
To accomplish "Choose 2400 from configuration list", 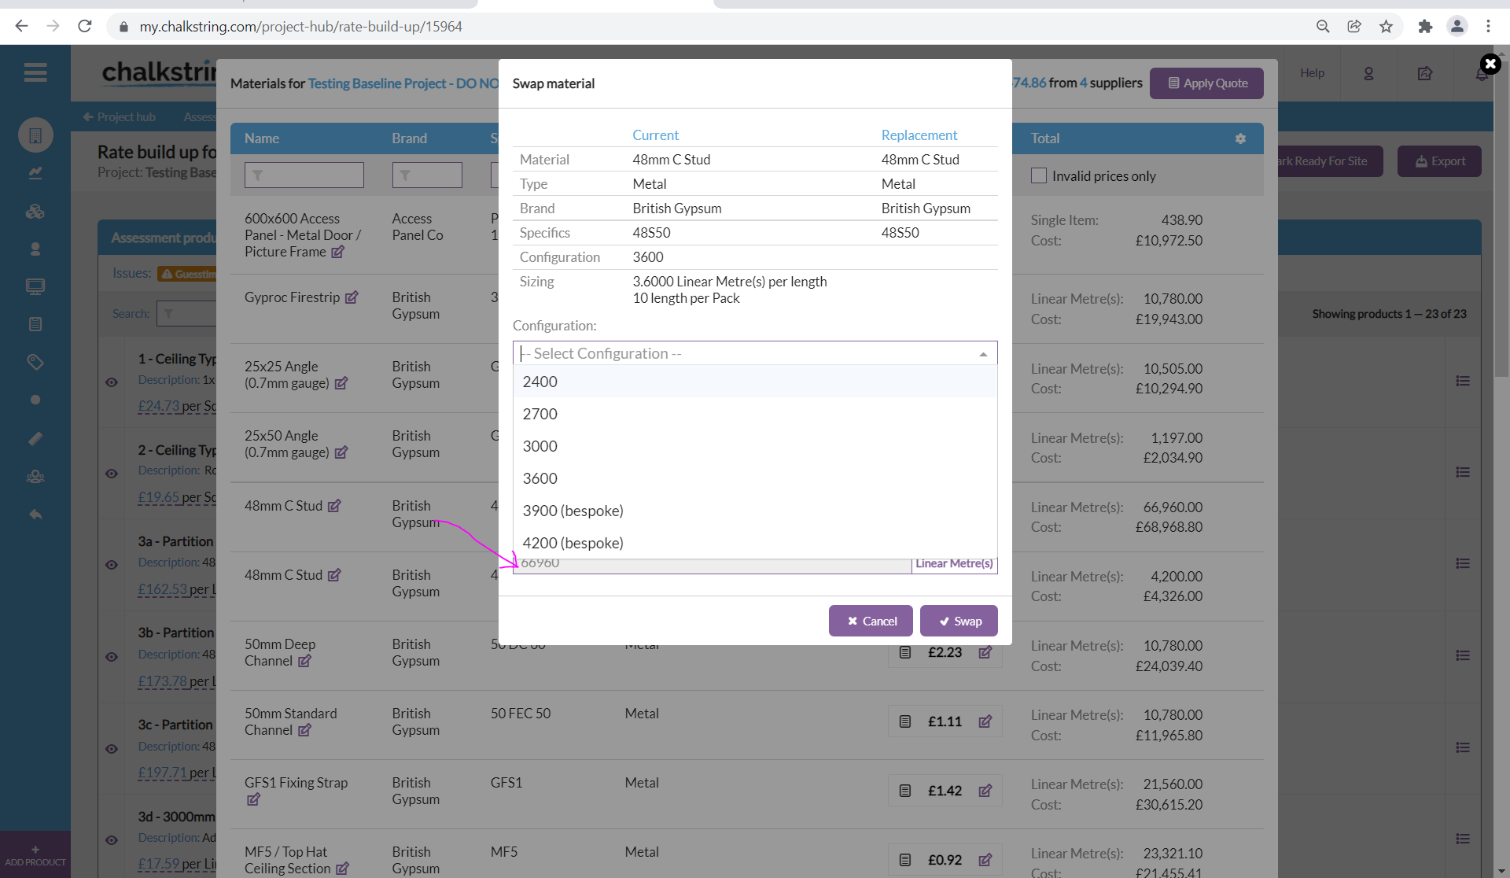I will (540, 382).
